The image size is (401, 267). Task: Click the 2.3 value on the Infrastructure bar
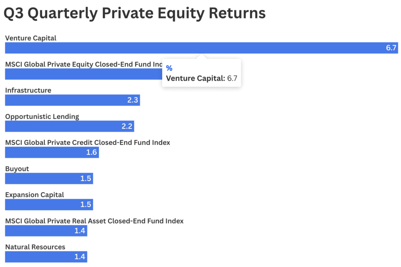133,100
